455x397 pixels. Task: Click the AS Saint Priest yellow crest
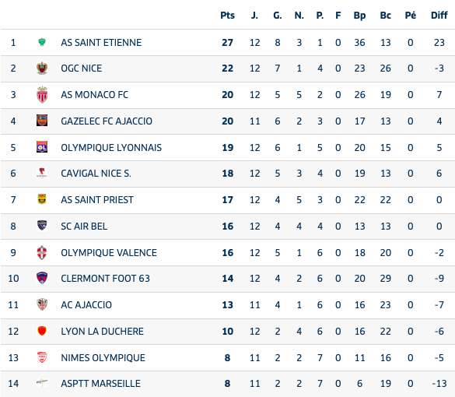tap(42, 199)
